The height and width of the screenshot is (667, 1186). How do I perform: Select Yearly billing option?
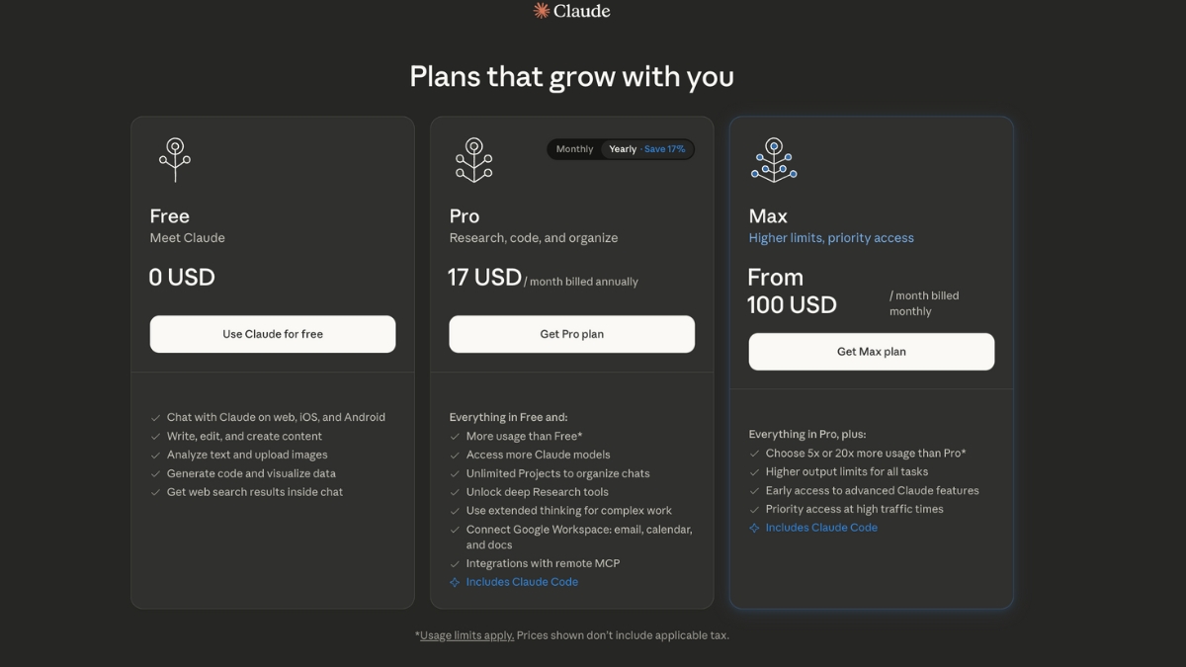[x=623, y=149]
